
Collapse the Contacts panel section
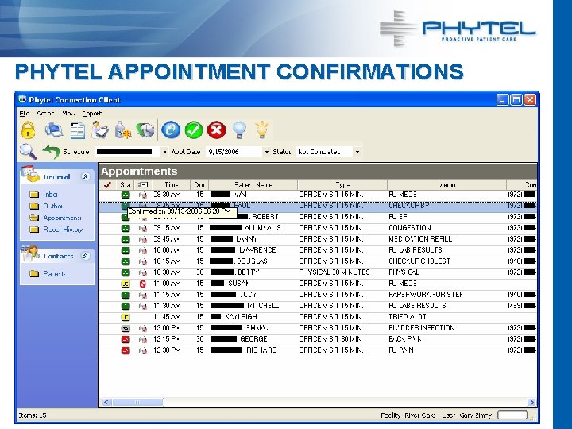pyautogui.click(x=85, y=256)
